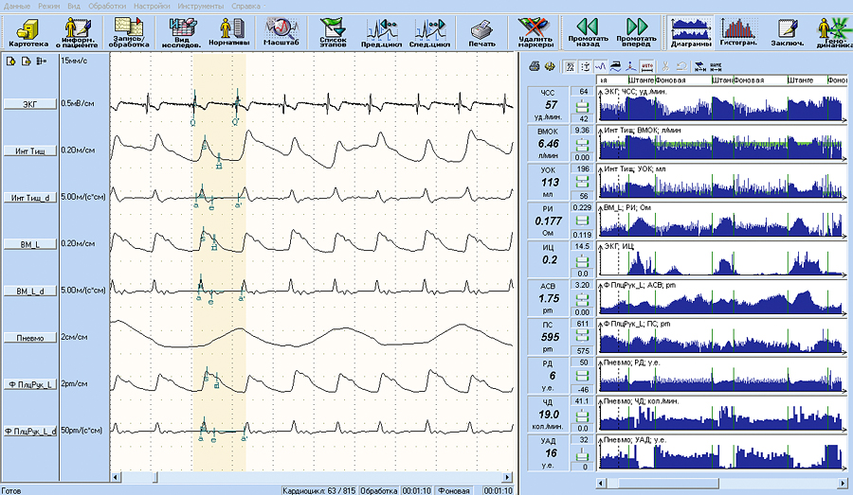The height and width of the screenshot is (495, 853).
Task: Adjust the ЧСС range stepper control
Action: pos(583,104)
